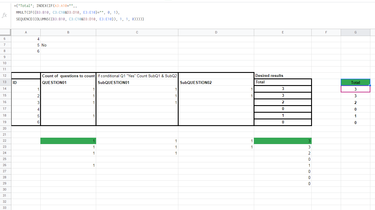Image resolution: width=375 pixels, height=210 pixels.
Task: Click 'Desired results' label cell
Action: (283, 76)
